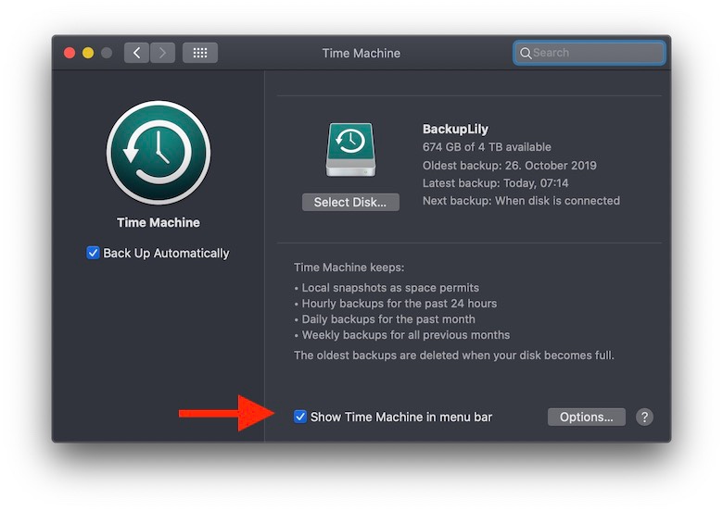Click the Select Disk... button
The height and width of the screenshot is (511, 723).
pyautogui.click(x=350, y=202)
